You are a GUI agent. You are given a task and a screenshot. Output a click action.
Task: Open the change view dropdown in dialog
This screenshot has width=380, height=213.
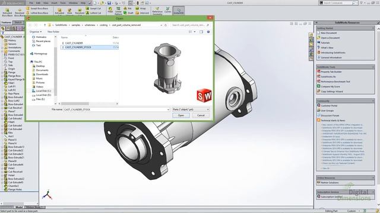(195, 31)
